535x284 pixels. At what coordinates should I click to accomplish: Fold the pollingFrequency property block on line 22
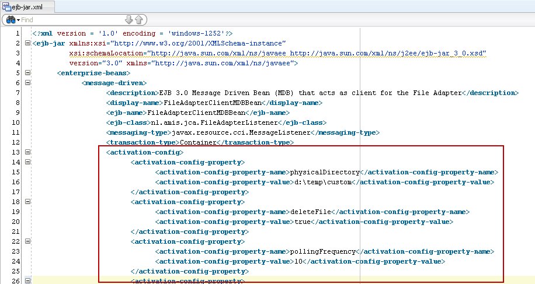27,241
